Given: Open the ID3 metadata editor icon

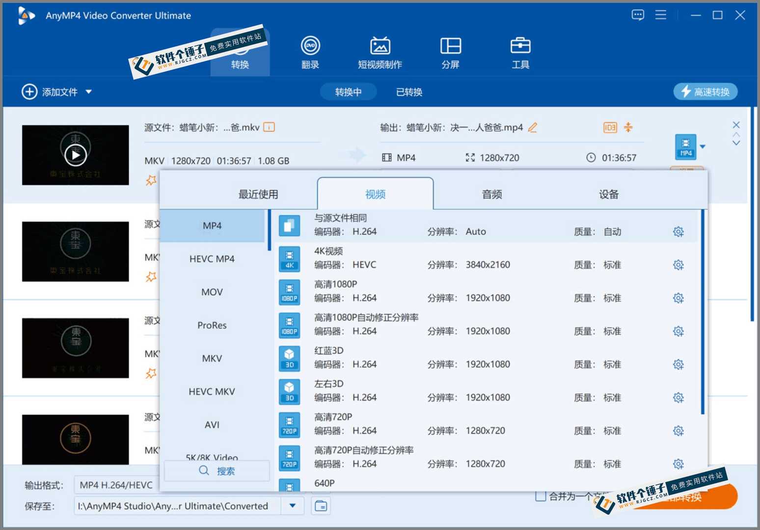Looking at the screenshot, I should click(x=610, y=128).
